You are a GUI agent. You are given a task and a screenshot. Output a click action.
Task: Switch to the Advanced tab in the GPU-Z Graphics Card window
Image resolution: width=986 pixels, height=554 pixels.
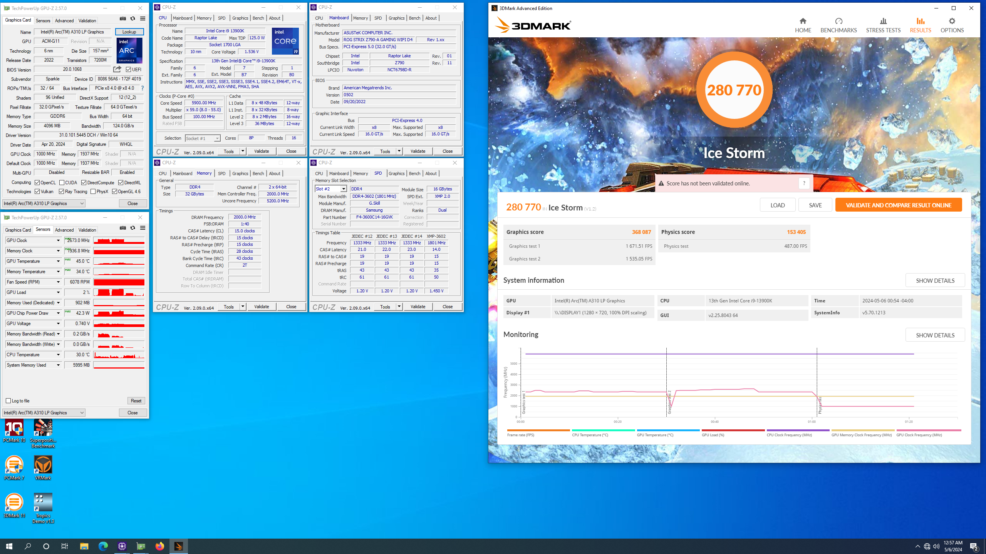pyautogui.click(x=64, y=21)
